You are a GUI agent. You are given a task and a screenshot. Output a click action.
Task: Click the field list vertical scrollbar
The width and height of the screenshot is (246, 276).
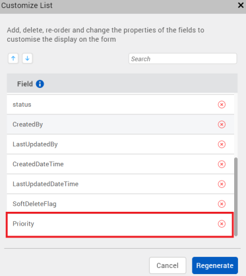click(x=236, y=197)
